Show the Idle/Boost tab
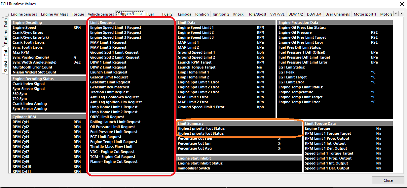 258,14
